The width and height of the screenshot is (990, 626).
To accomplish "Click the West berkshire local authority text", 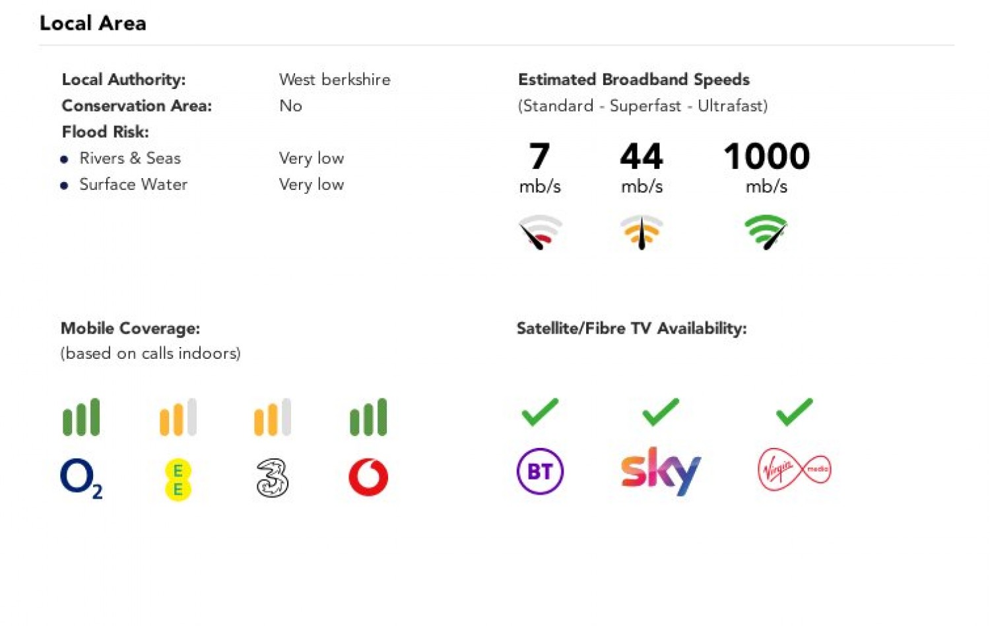I will pyautogui.click(x=335, y=80).
